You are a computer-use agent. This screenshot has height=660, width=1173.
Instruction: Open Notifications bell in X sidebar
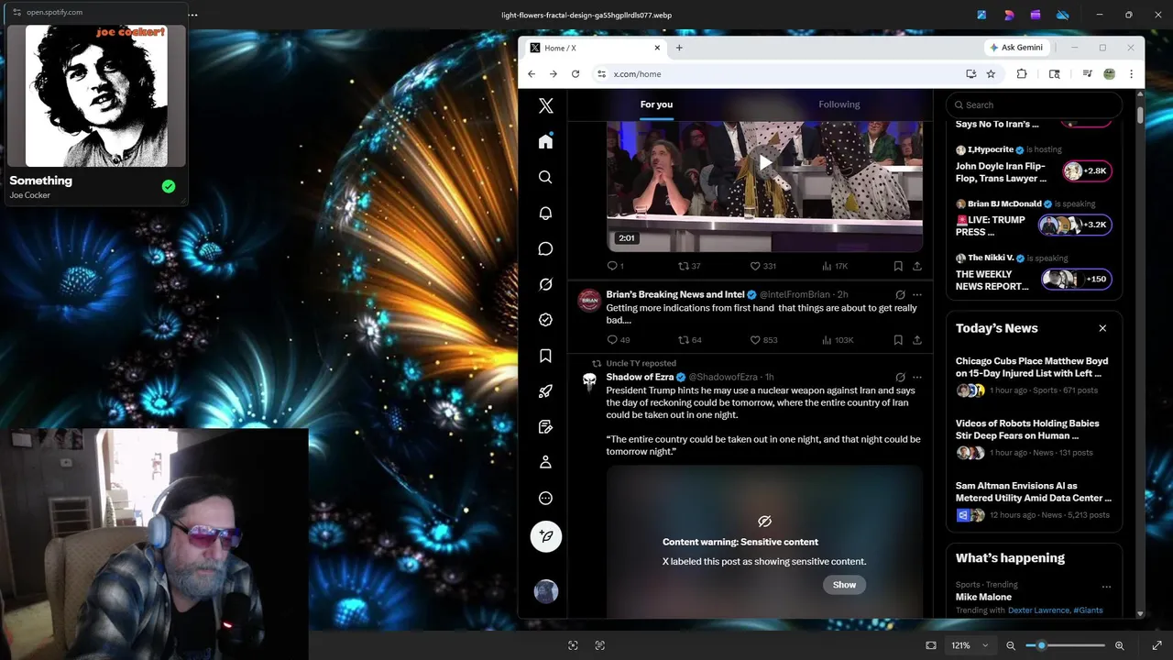tap(545, 213)
